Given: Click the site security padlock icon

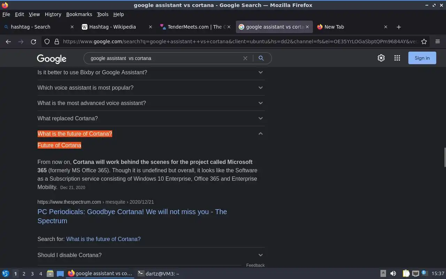Looking at the screenshot, I should 56,42.
